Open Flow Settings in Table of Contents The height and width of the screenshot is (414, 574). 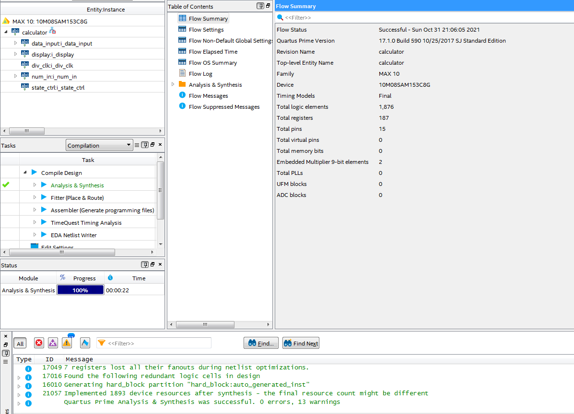pos(206,30)
